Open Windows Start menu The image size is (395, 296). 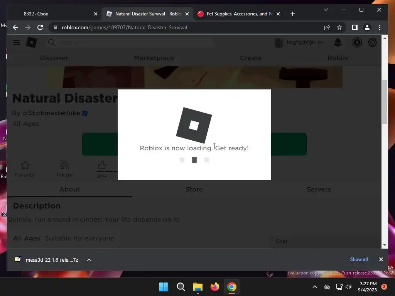click(x=164, y=287)
